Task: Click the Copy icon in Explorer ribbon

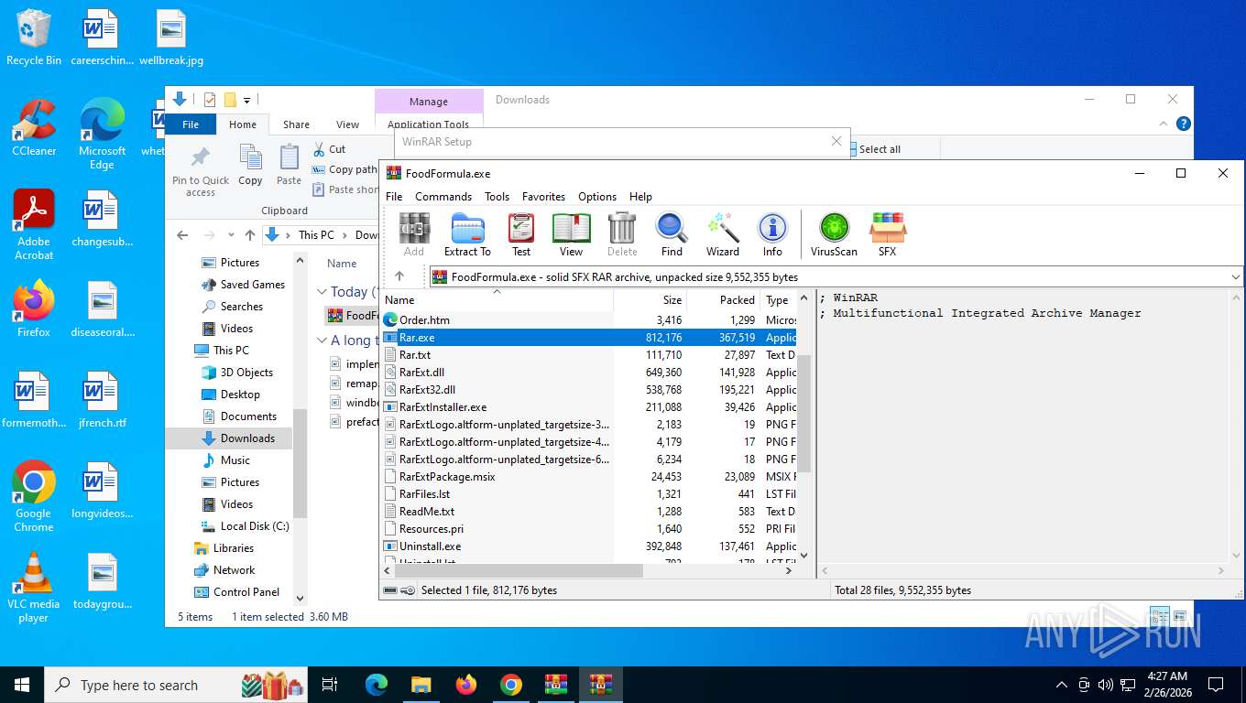Action: (250, 166)
